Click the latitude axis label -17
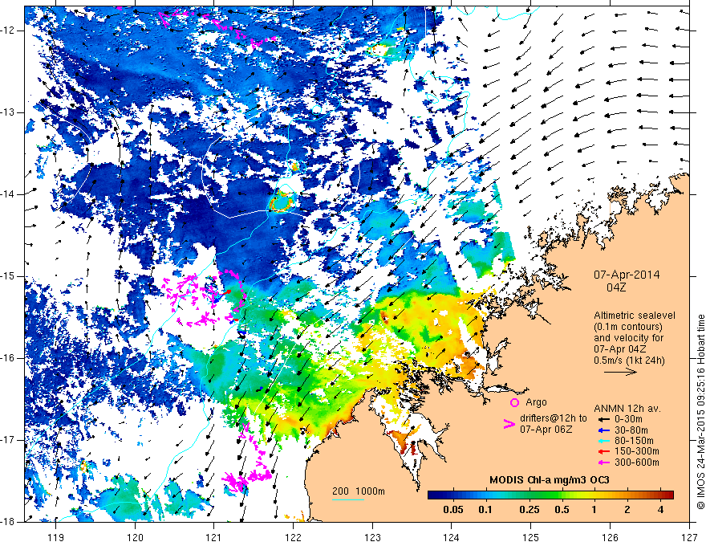Viewport: 706px width, 546px height. [9, 440]
